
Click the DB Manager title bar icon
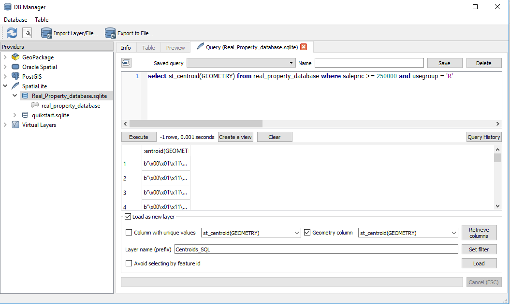[7, 7]
